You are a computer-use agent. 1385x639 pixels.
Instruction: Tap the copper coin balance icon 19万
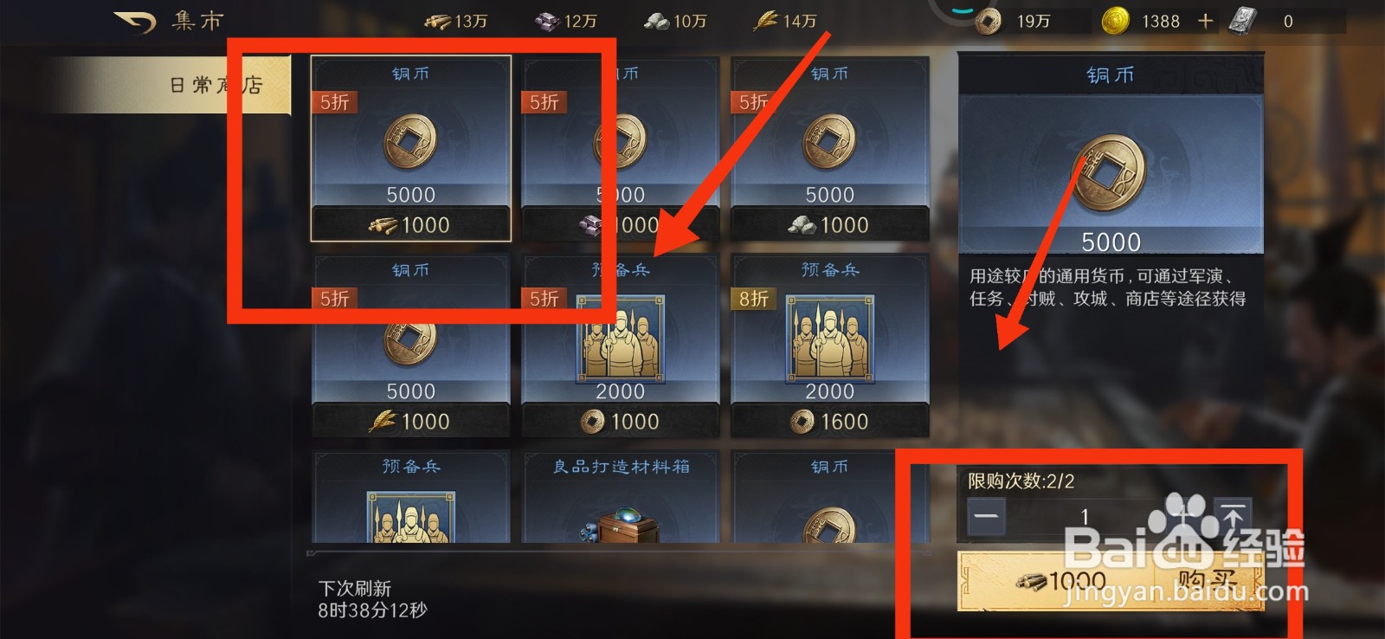coord(988,21)
